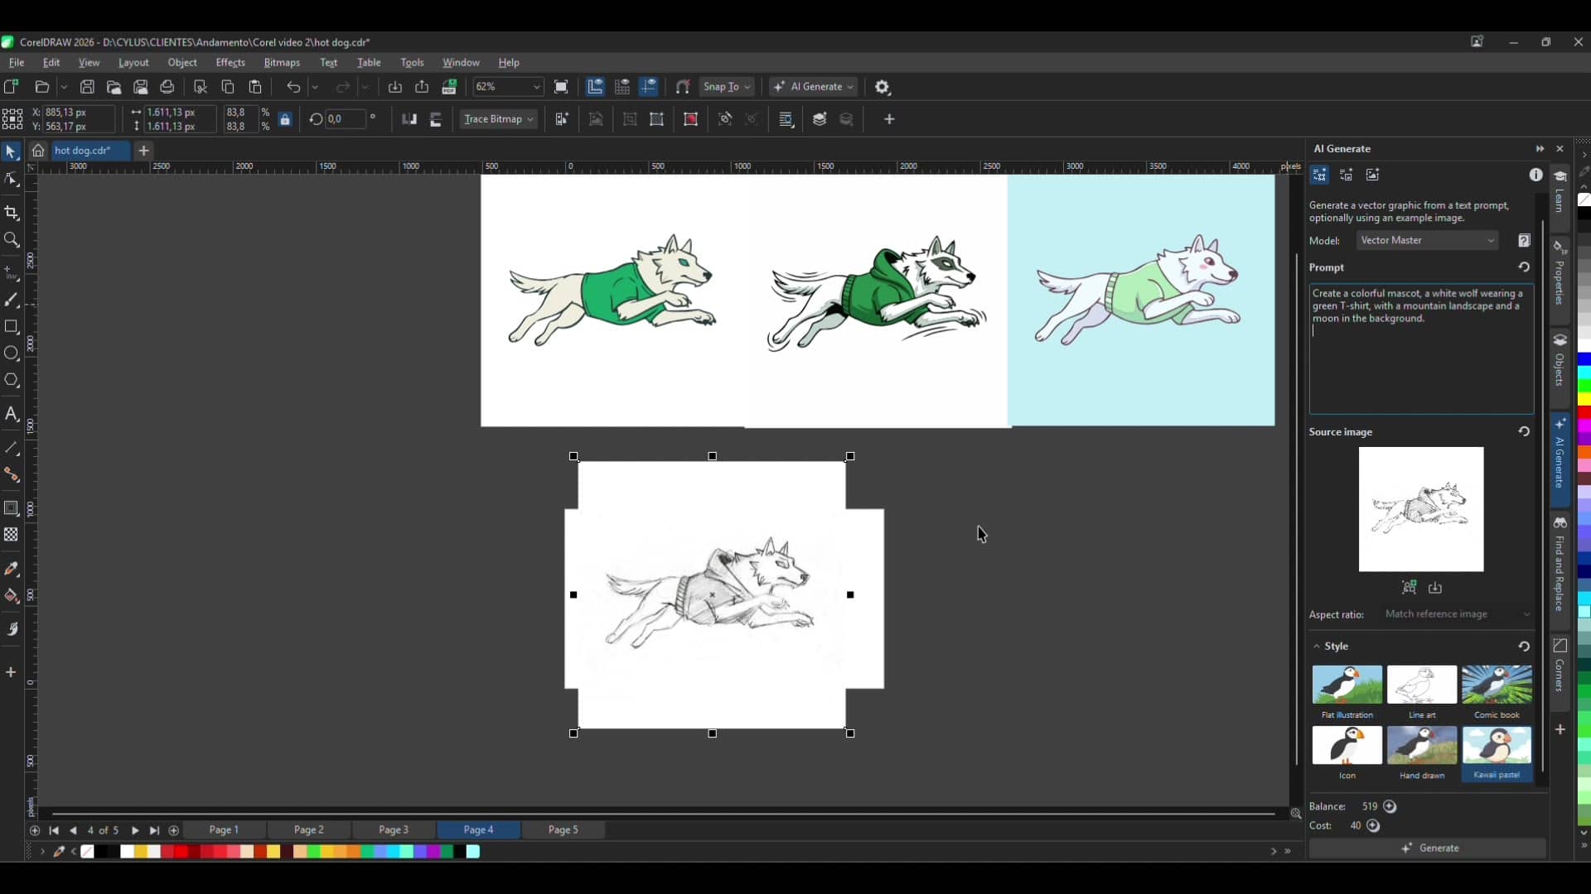Select the Text tool
The height and width of the screenshot is (894, 1591).
pyautogui.click(x=11, y=414)
